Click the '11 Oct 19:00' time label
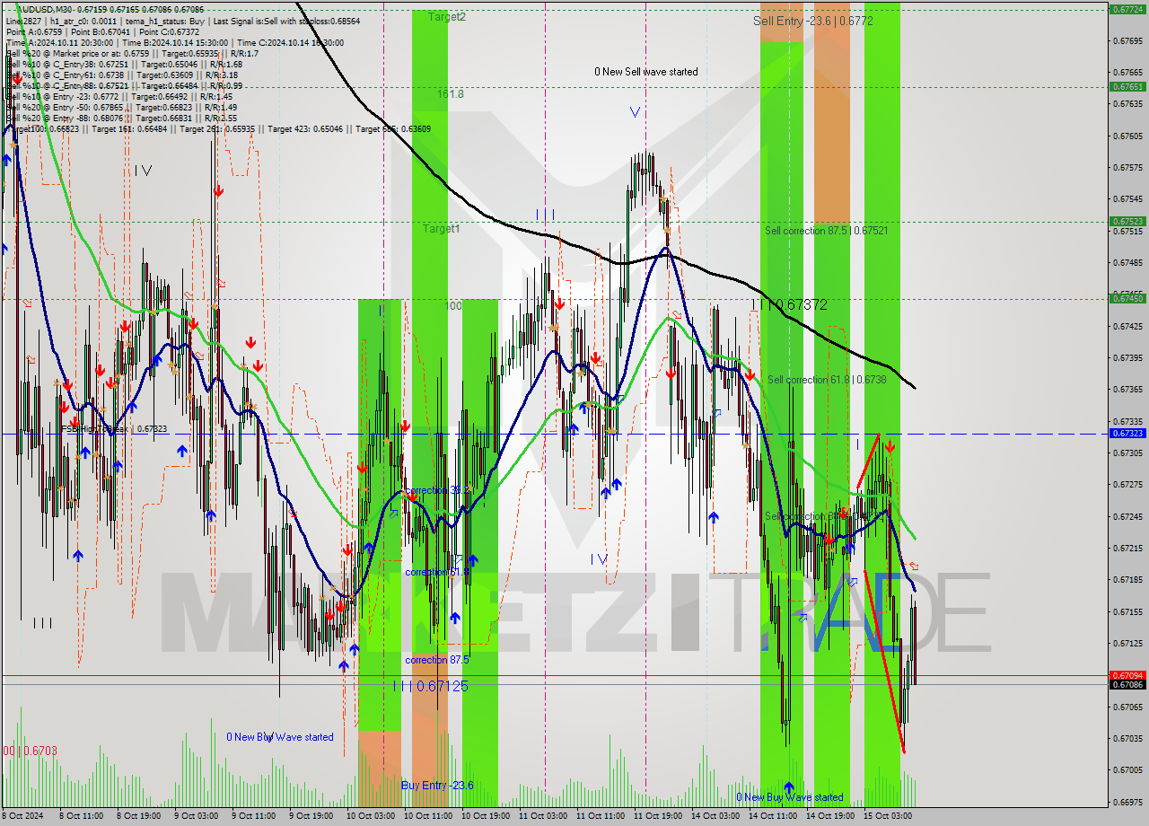1149x826 pixels. point(657,816)
